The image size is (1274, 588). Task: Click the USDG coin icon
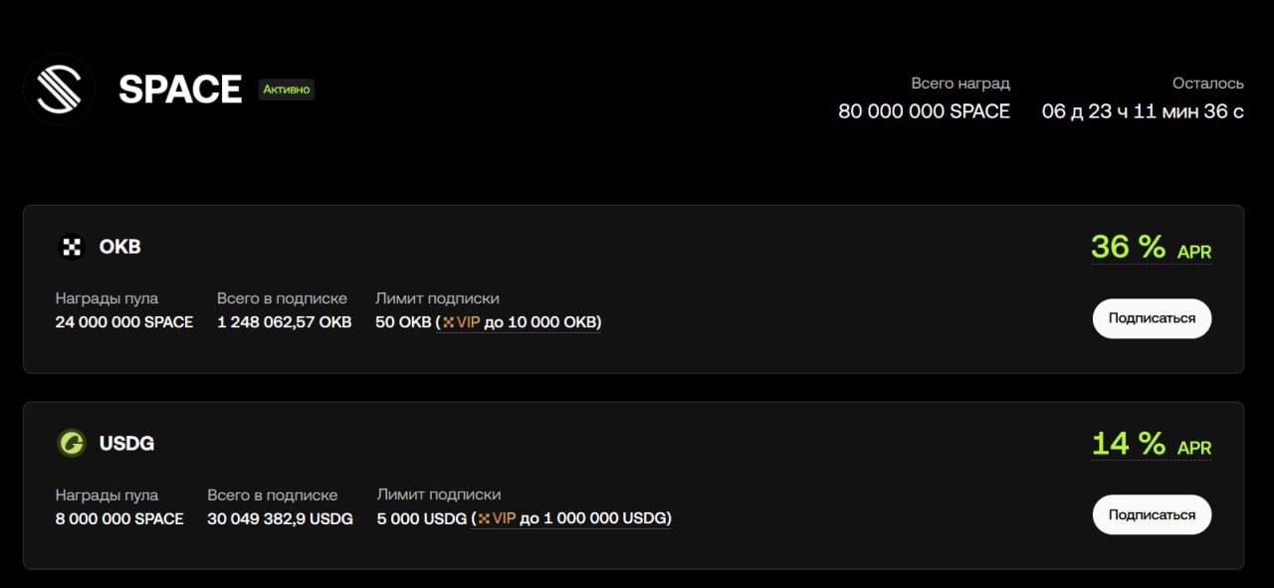tap(72, 443)
